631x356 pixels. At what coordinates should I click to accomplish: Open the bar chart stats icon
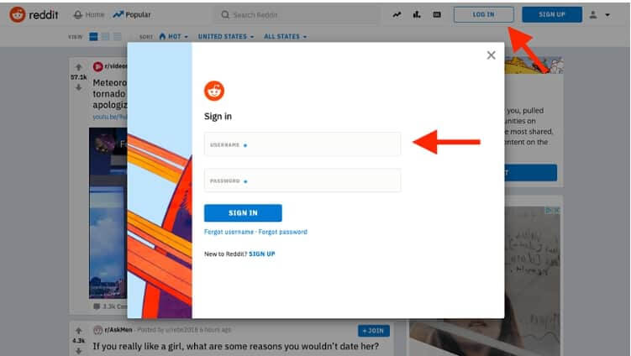[417, 15]
